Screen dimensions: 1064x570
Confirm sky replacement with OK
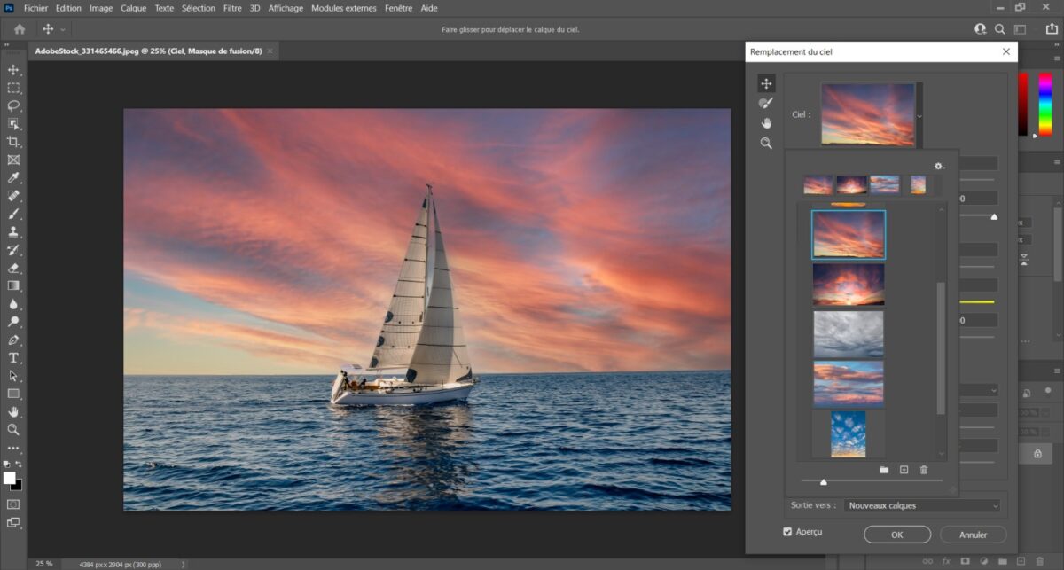[x=897, y=535]
